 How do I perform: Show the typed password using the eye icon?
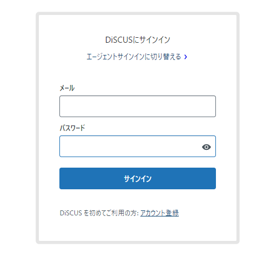206,147
